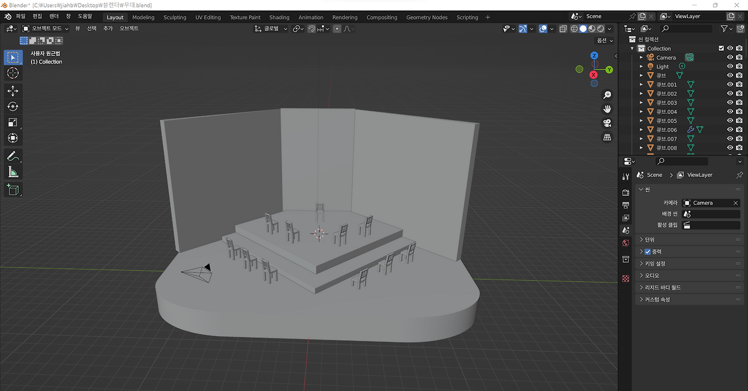Screen dimensions: 748x391
Task: Expand the 리지드 바디 월드 section
Action: point(662,288)
